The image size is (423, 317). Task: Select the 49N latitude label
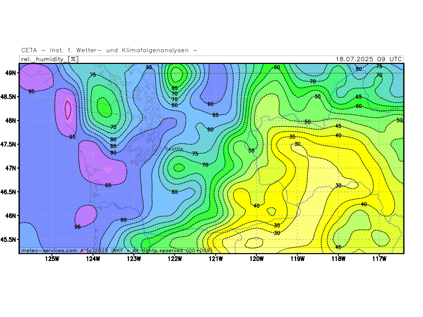coord(11,73)
